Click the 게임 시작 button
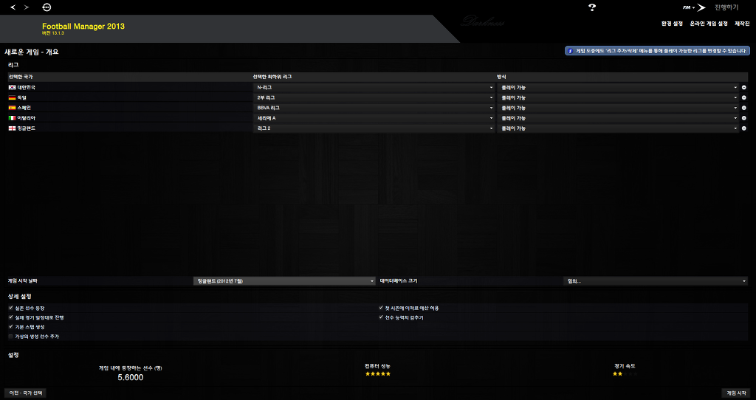756x400 pixels. point(736,393)
